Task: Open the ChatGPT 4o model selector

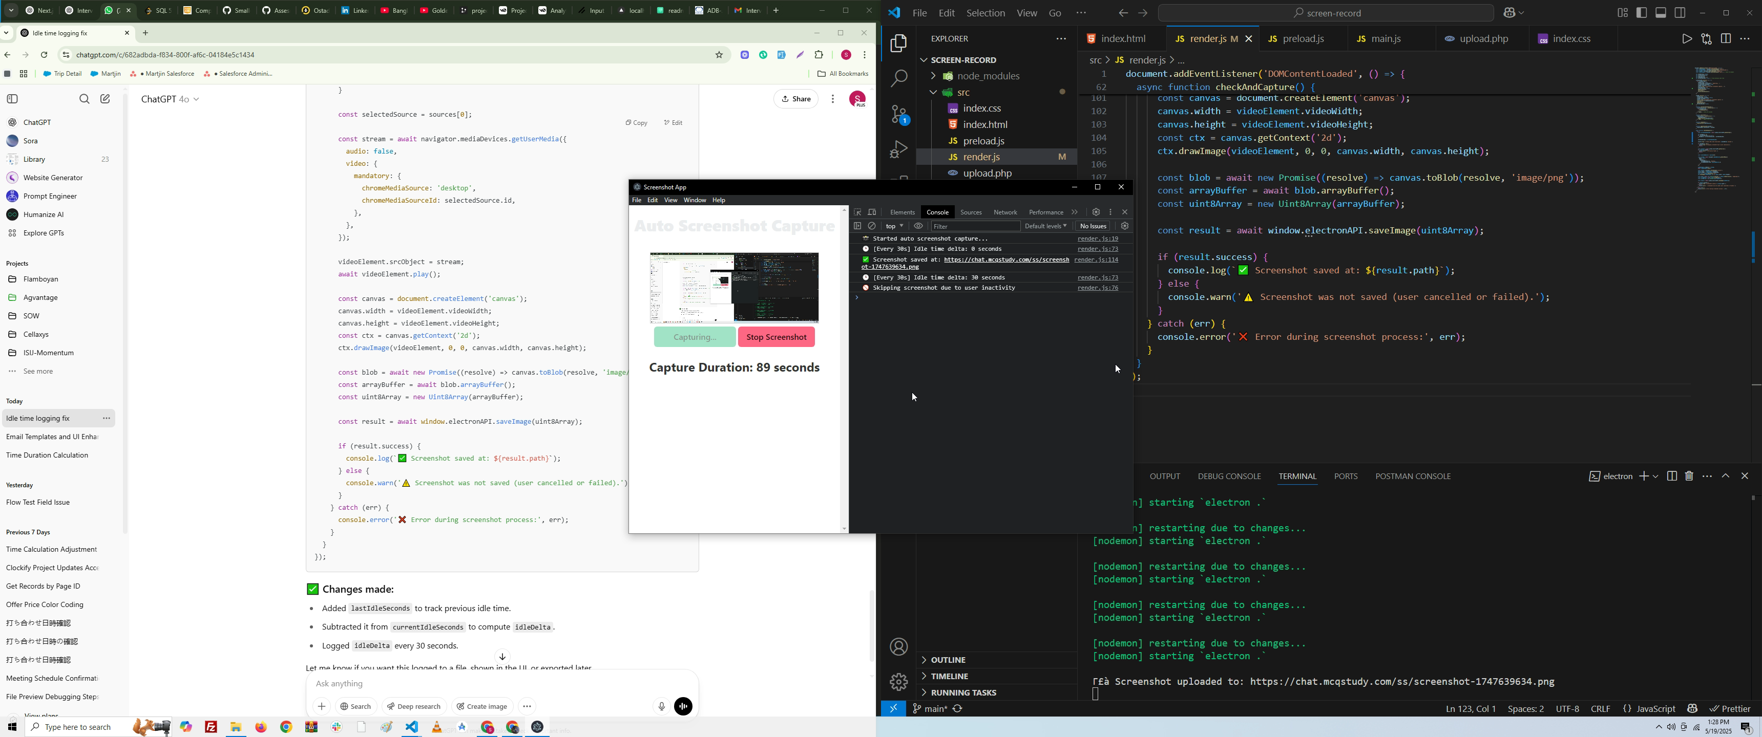Action: [171, 100]
